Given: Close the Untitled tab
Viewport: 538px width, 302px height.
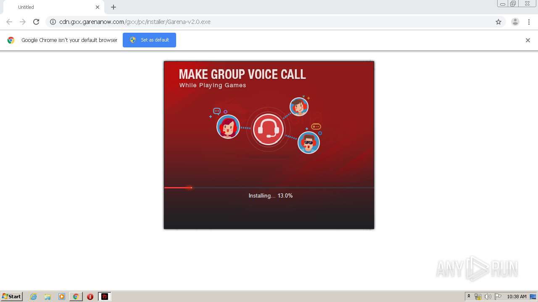Looking at the screenshot, I should 98,7.
